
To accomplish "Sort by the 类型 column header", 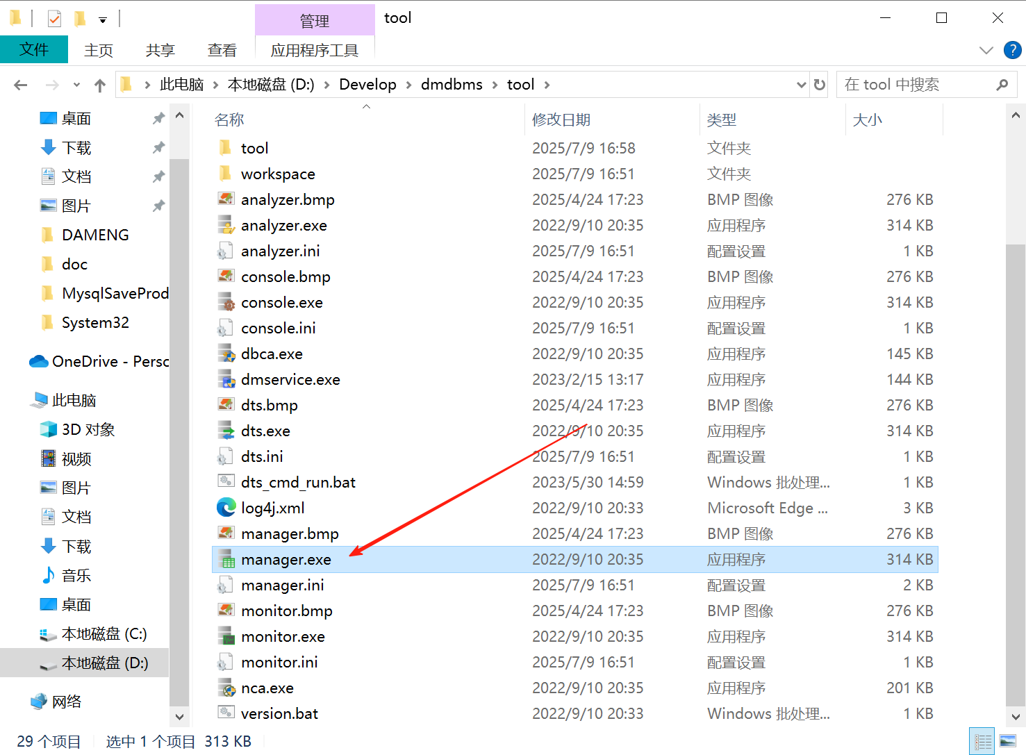I will 722,119.
